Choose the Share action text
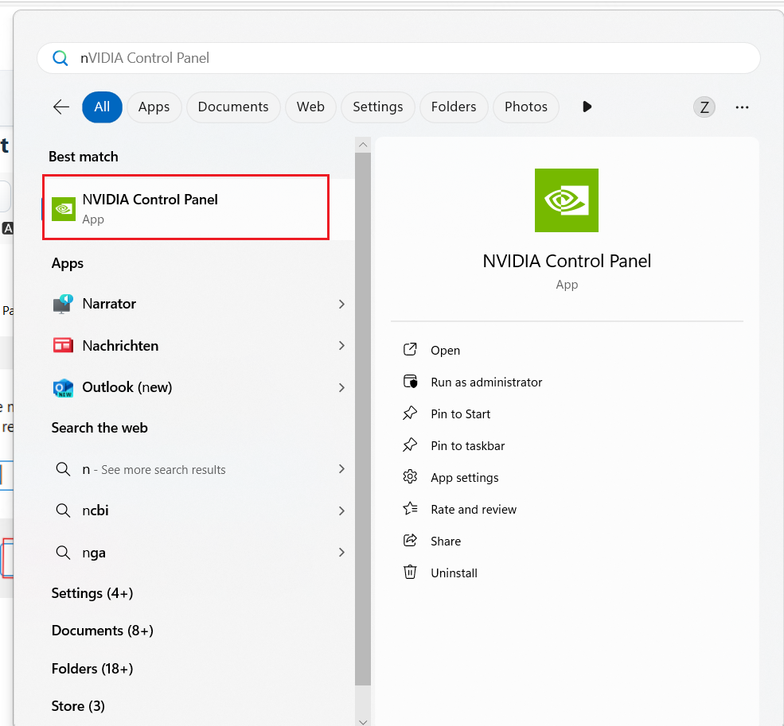This screenshot has width=784, height=726. pyautogui.click(x=446, y=542)
